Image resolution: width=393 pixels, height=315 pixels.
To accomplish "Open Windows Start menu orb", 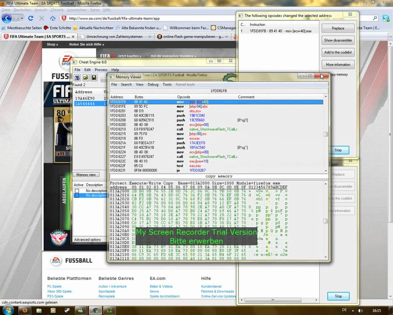I will point(7,310).
